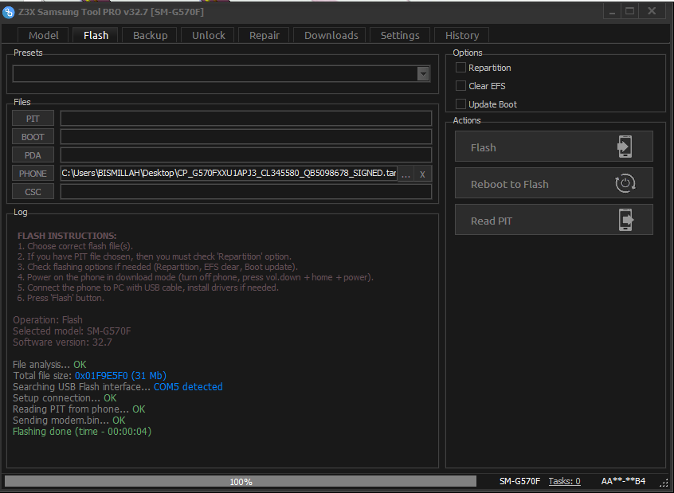This screenshot has width=674, height=493.
Task: View the History tab
Action: click(462, 35)
